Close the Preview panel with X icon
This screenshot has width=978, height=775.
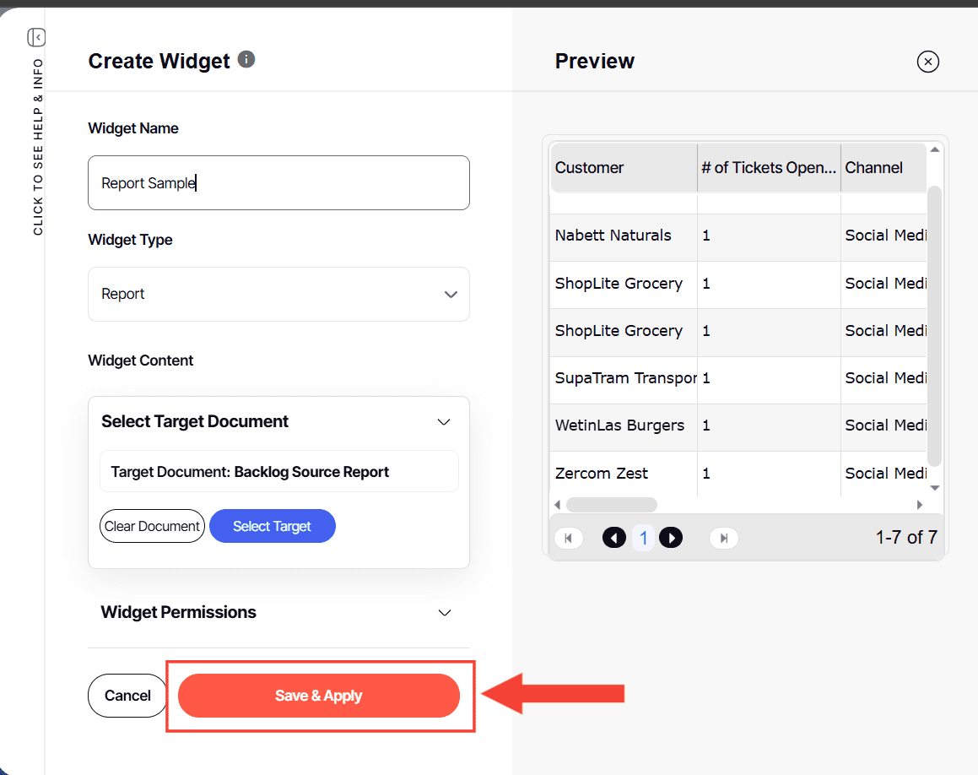pyautogui.click(x=927, y=62)
